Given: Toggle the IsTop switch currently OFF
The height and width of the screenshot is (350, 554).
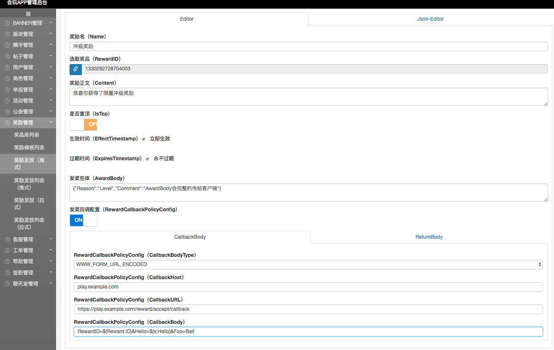Looking at the screenshot, I should (x=83, y=124).
